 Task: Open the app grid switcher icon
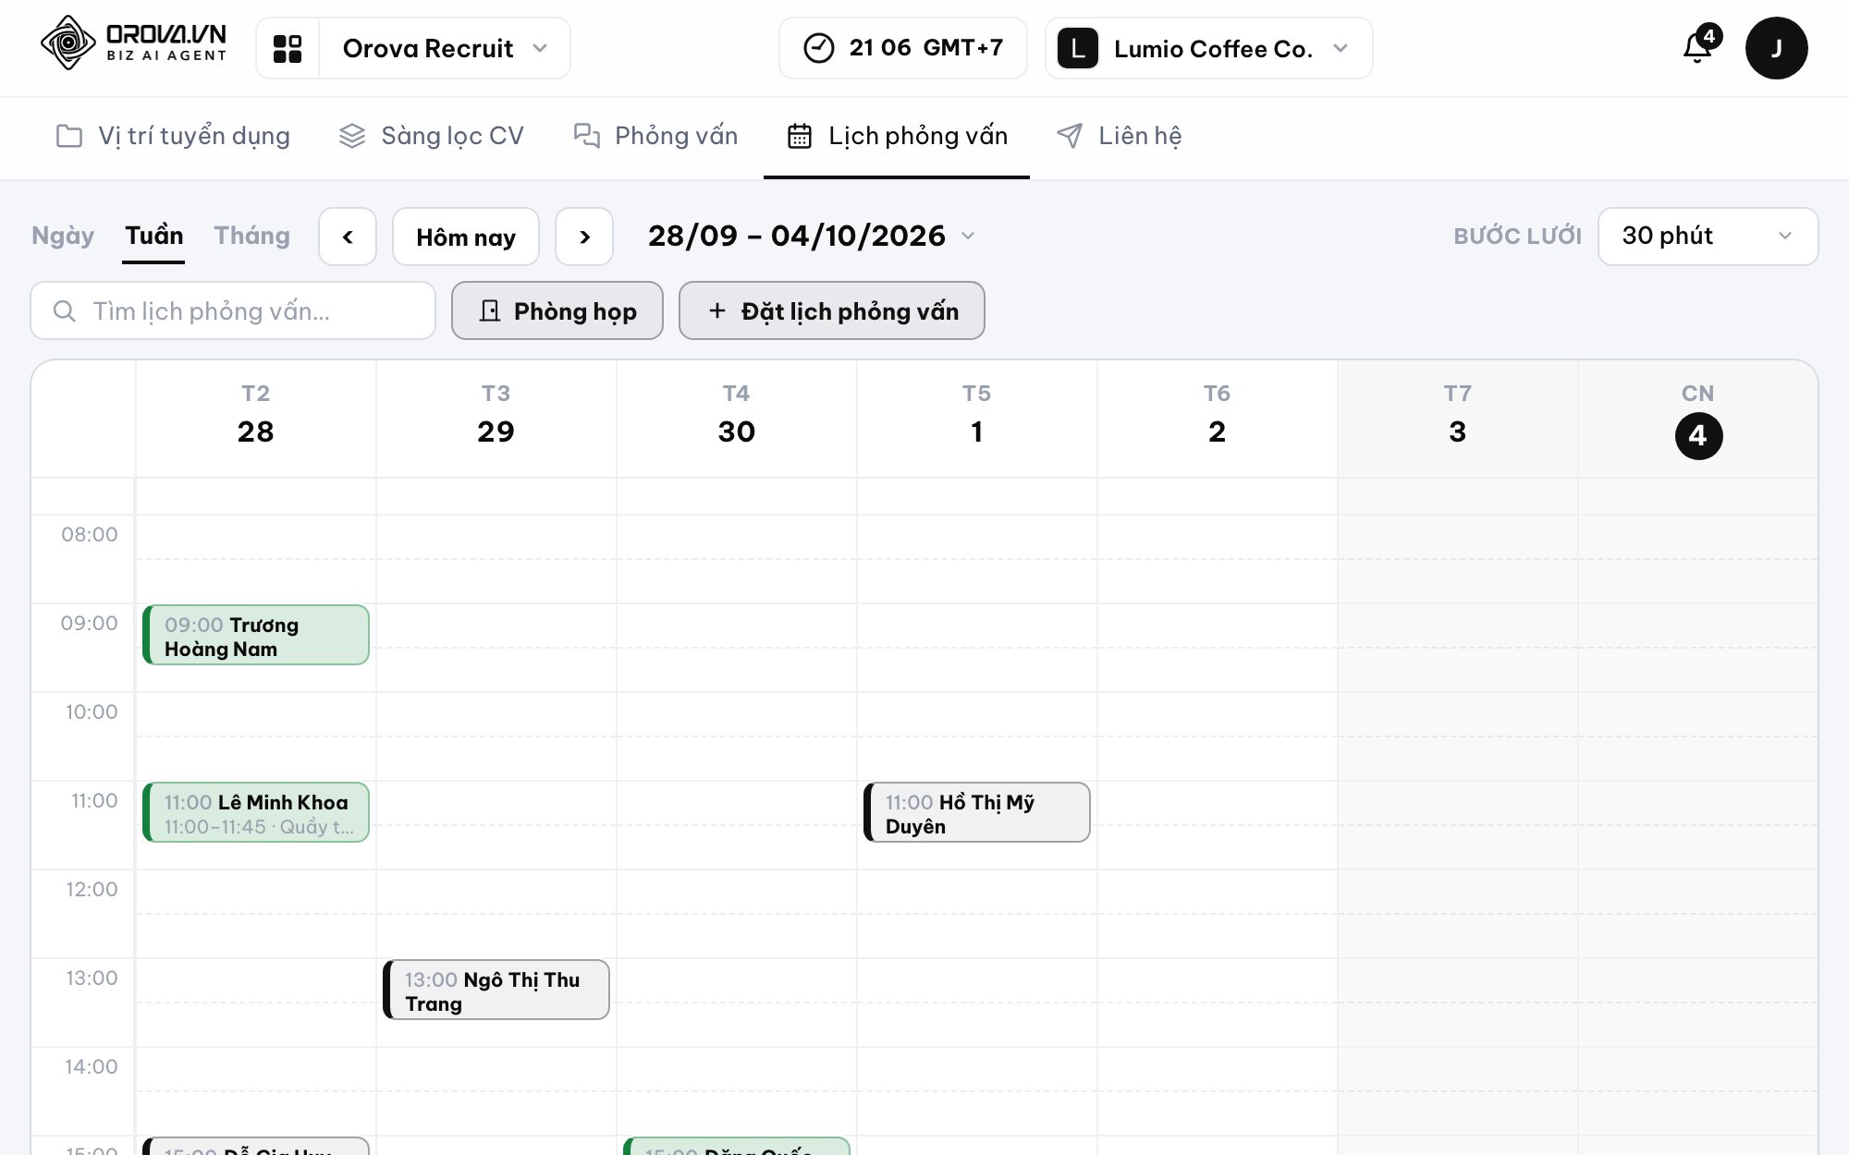288,48
